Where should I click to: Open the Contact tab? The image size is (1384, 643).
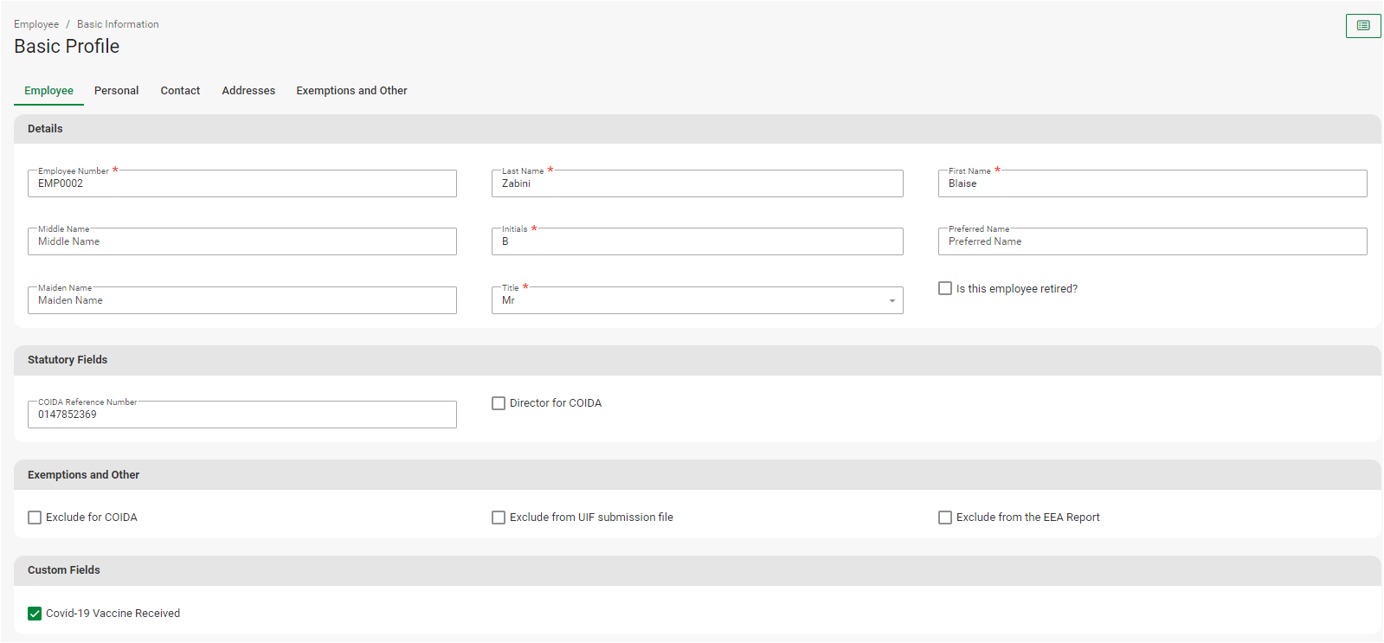(180, 91)
